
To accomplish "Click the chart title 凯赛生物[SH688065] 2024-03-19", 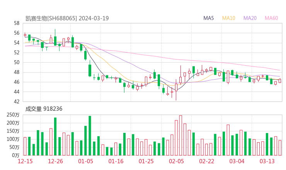I will (67, 18).
